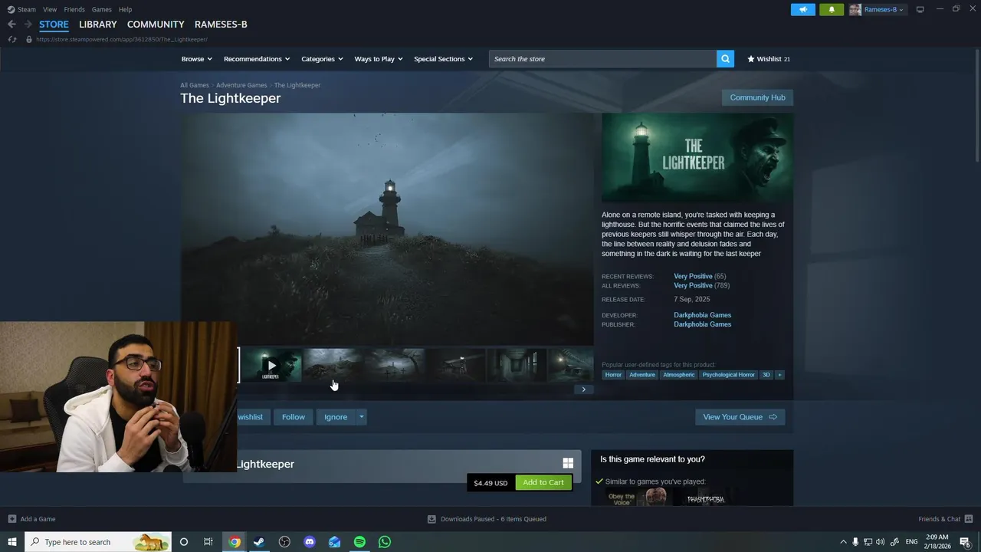Screen dimensions: 981x552
Task: Open the View menu
Action: 50,9
